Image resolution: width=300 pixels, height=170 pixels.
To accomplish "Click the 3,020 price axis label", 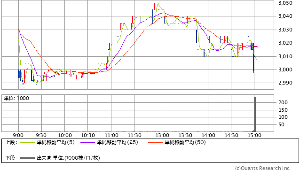I will (285, 43).
